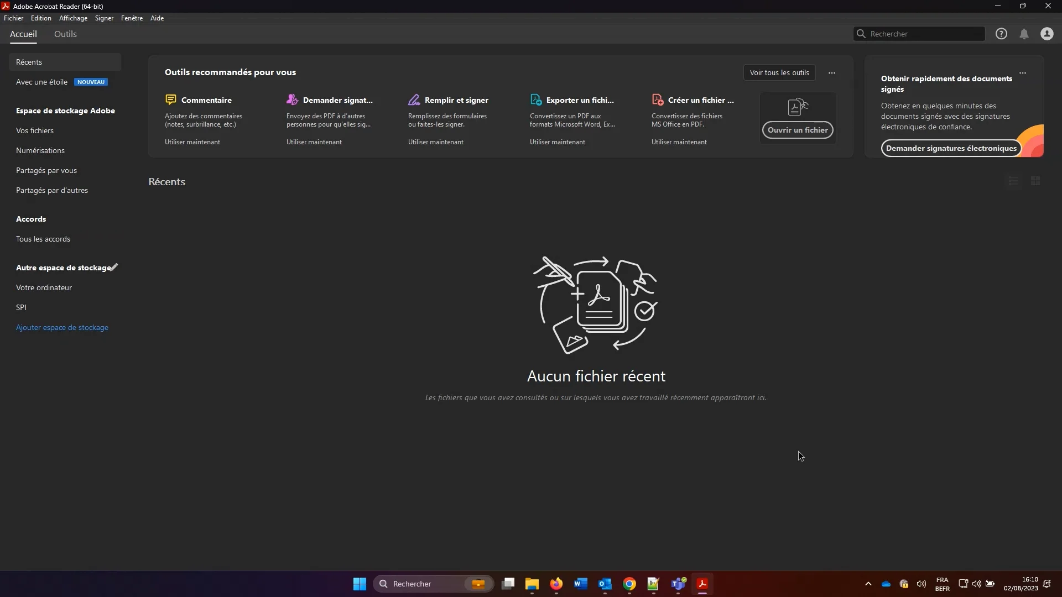
Task: Open File Explorer from taskbar
Action: [532, 584]
